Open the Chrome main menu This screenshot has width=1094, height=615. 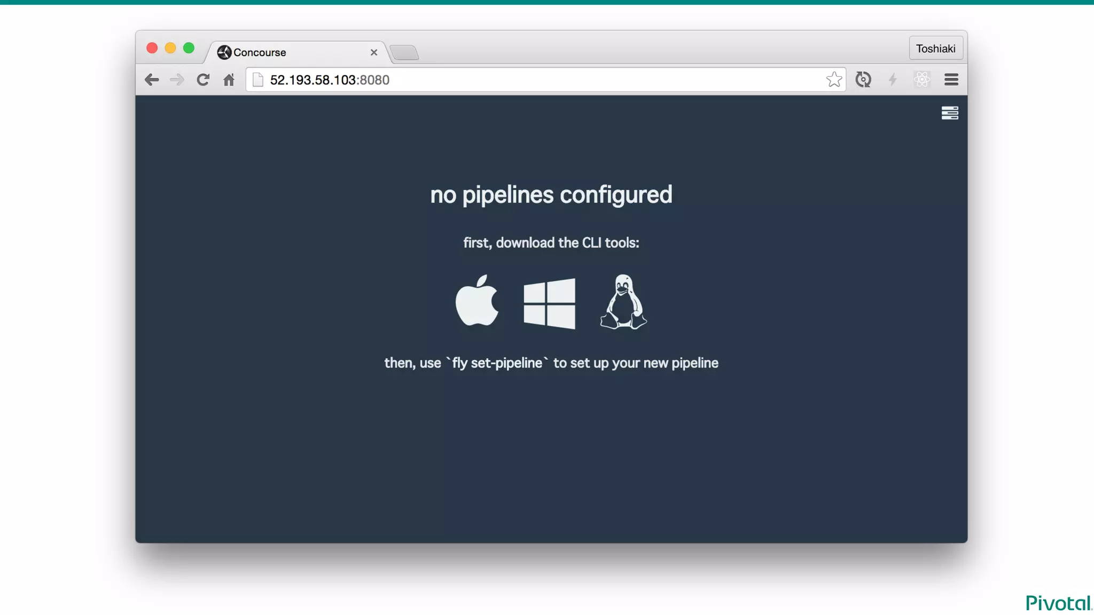click(x=951, y=80)
